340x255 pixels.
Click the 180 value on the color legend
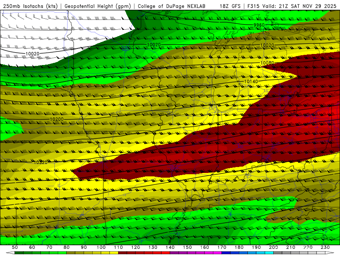point(239,247)
